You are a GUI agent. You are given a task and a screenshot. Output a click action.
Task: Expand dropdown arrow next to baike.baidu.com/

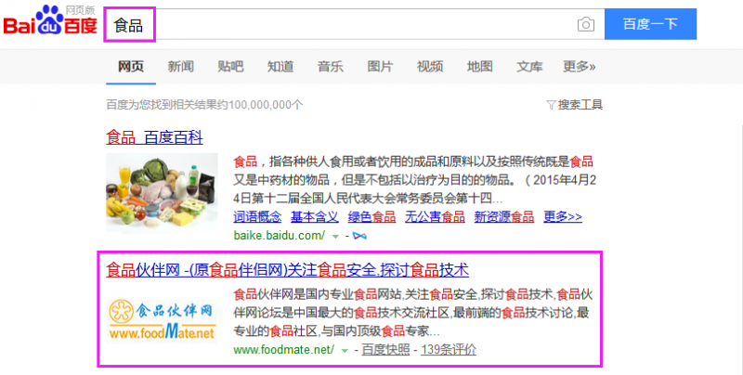tap(336, 238)
